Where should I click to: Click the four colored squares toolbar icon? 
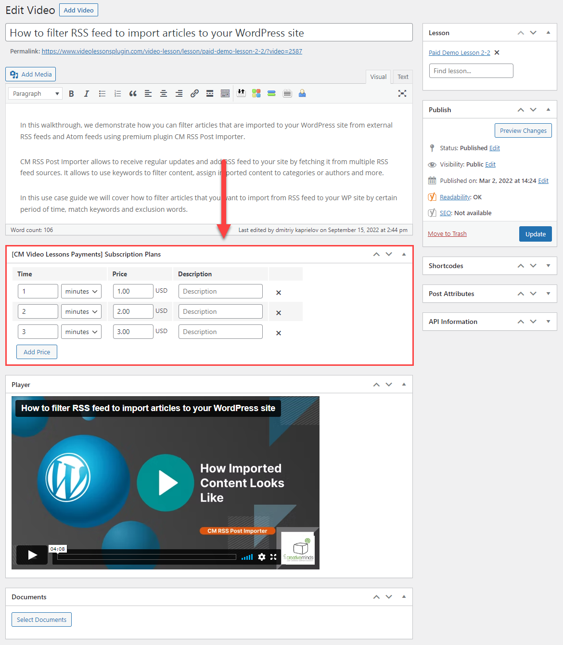click(x=256, y=93)
